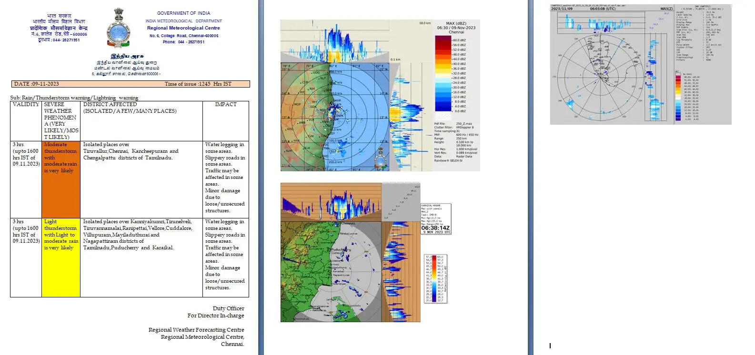Click the DATE :09-11-2023 field
The height and width of the screenshot is (355, 755).
[37, 84]
